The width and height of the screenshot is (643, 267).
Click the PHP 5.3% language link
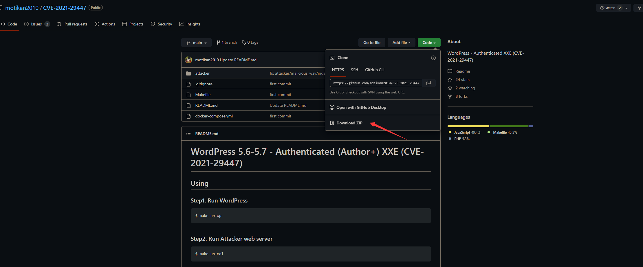(x=459, y=139)
